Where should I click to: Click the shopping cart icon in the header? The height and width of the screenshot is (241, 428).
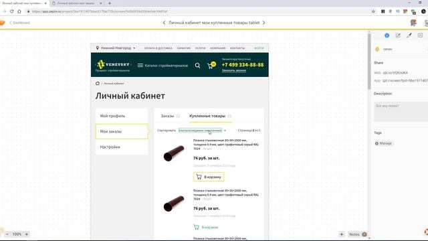[x=211, y=66]
